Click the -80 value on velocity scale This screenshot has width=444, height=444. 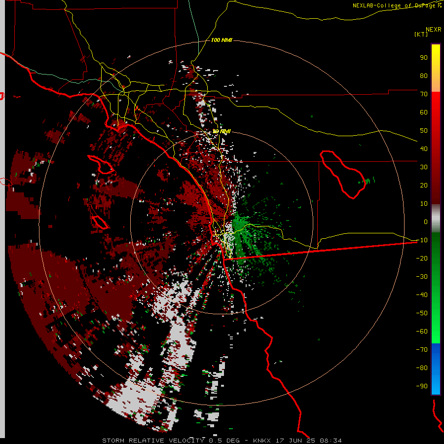coord(422,368)
